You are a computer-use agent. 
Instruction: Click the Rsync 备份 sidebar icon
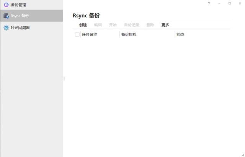(6, 16)
